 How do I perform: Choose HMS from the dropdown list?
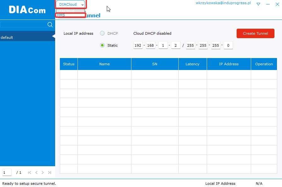[70, 15]
